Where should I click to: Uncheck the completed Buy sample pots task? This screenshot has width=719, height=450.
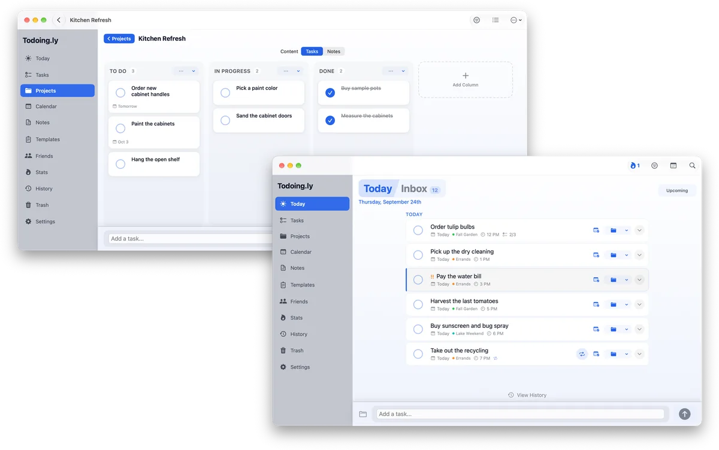[x=330, y=93]
